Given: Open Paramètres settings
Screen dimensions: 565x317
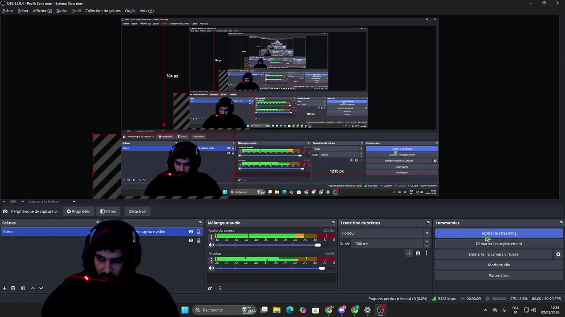Looking at the screenshot, I should pos(499,275).
